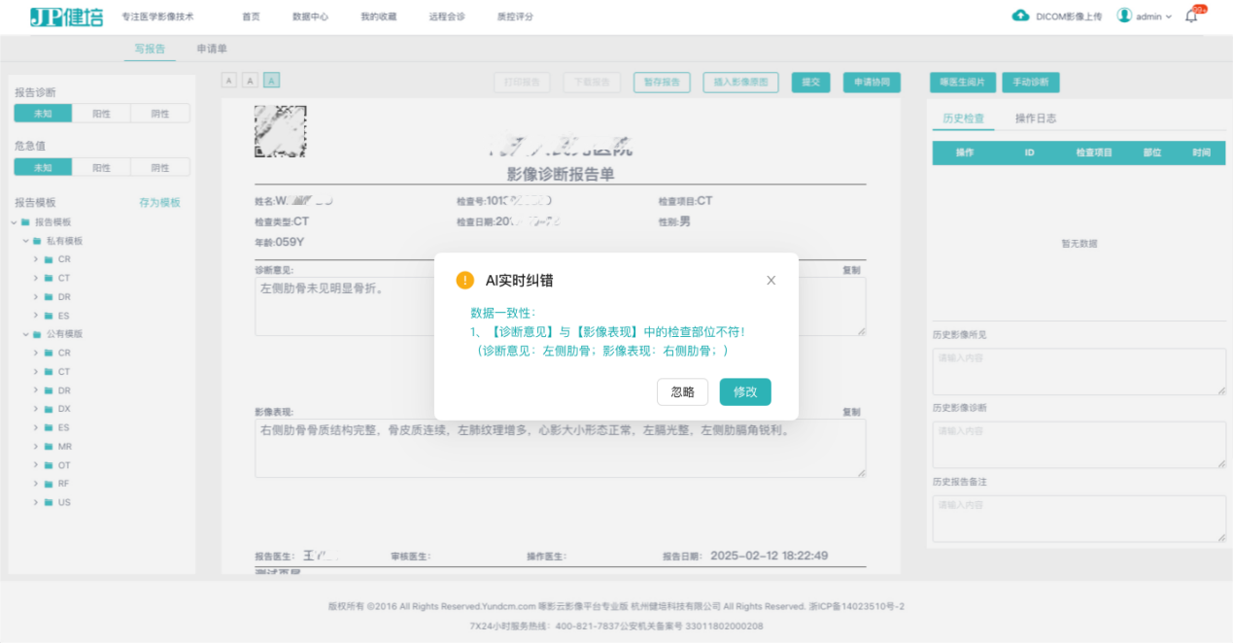Collapse the 私有模板 tree node

pyautogui.click(x=25, y=241)
